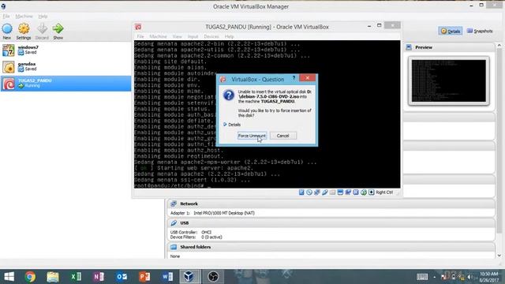Click the USB devices status icon

click(x=324, y=192)
